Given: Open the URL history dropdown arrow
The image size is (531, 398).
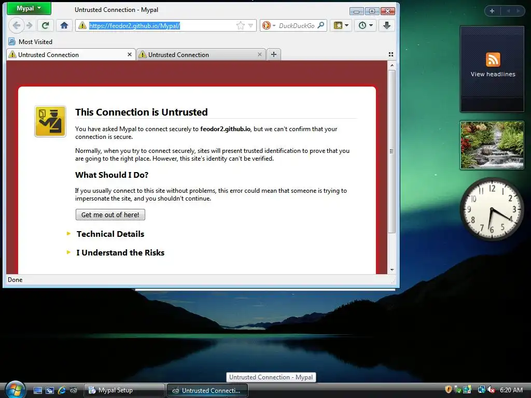Looking at the screenshot, I should pyautogui.click(x=250, y=26).
